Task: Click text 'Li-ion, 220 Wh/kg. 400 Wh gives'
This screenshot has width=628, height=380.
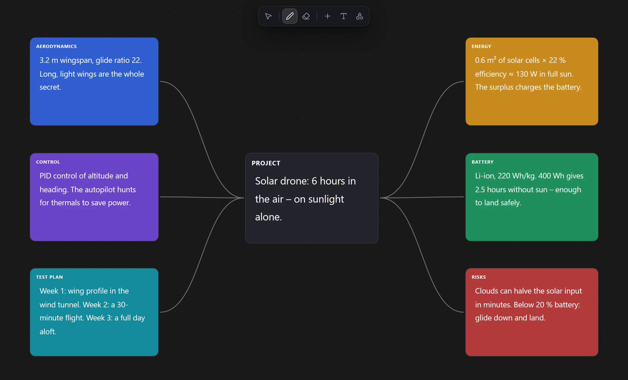Action: [529, 176]
